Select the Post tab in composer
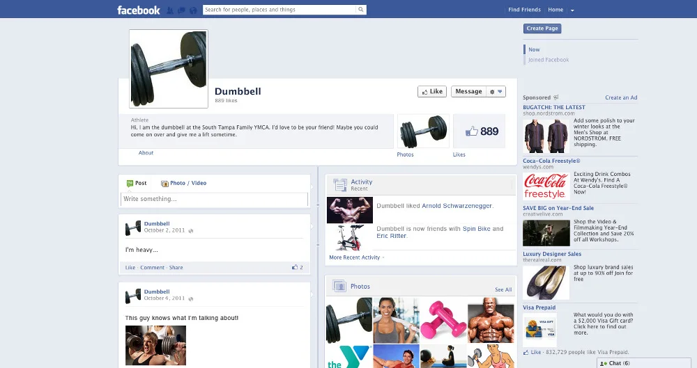697x368 pixels. (137, 183)
